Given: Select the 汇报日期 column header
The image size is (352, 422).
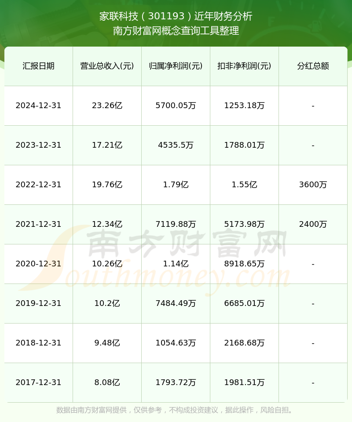Looking at the screenshot, I should pos(39,66).
